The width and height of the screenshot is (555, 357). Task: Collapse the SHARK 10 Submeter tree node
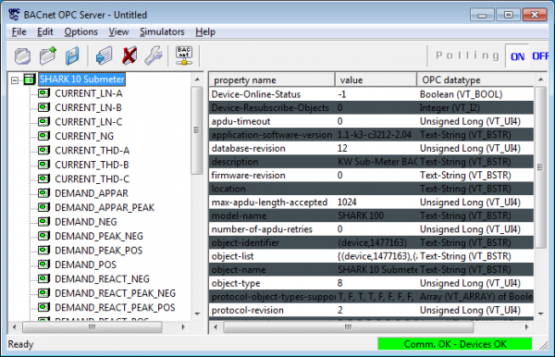pyautogui.click(x=15, y=80)
